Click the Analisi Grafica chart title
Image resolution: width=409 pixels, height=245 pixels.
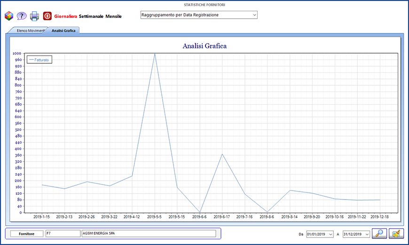[204, 46]
